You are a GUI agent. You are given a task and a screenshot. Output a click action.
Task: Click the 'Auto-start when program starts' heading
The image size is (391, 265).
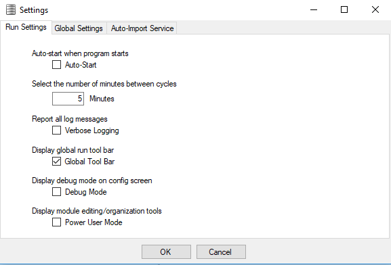point(80,53)
